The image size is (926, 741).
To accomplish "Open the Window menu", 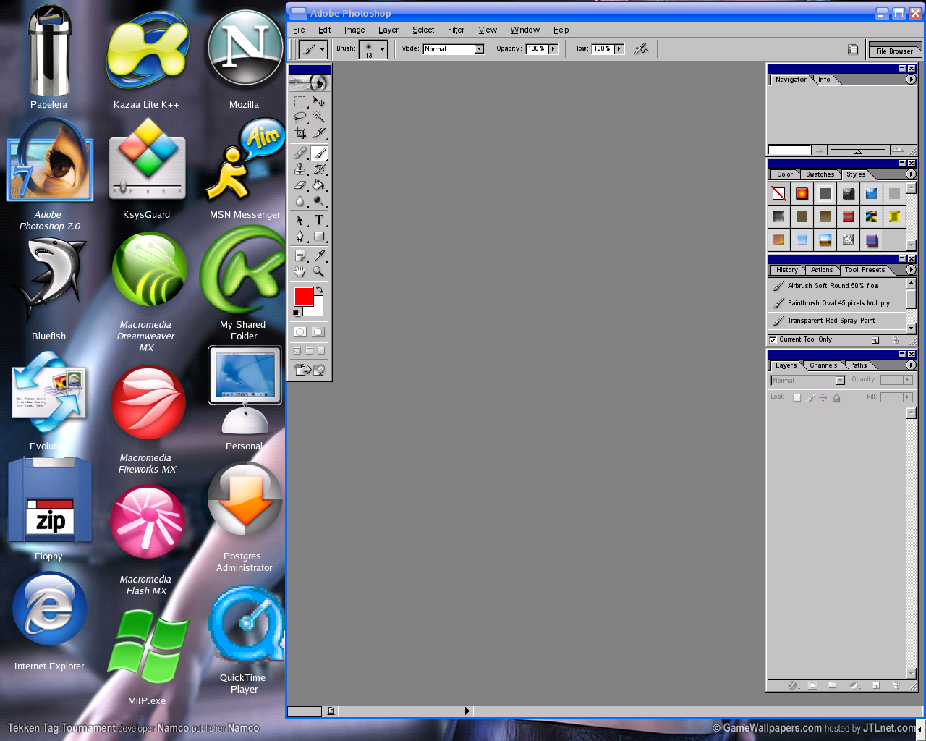I will coord(524,30).
